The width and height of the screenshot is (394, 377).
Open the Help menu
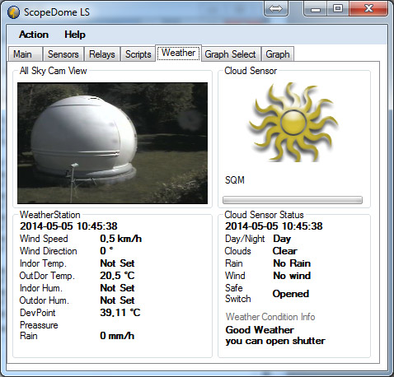pyautogui.click(x=75, y=35)
